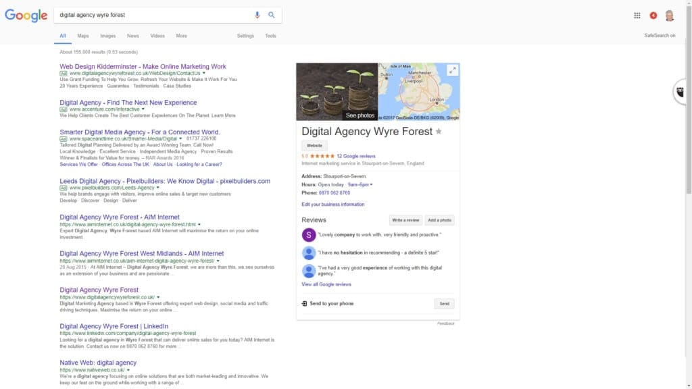The height and width of the screenshot is (389, 692).
Task: Open dropdown next to digital-agency-wyre-forest.html URL
Action: pos(199,224)
